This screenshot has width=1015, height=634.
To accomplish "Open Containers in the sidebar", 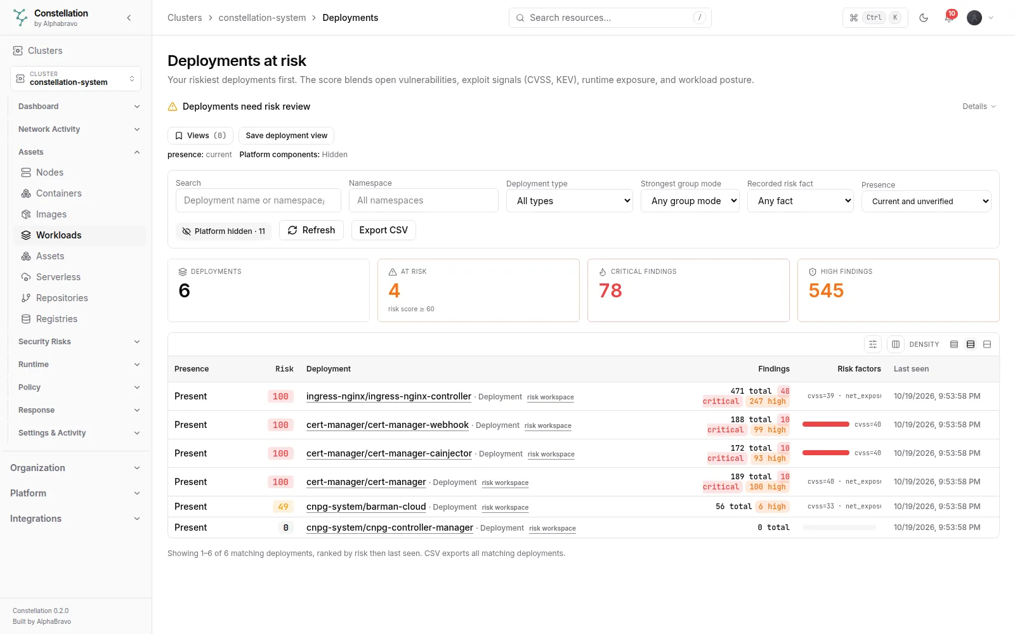I will tap(80, 193).
